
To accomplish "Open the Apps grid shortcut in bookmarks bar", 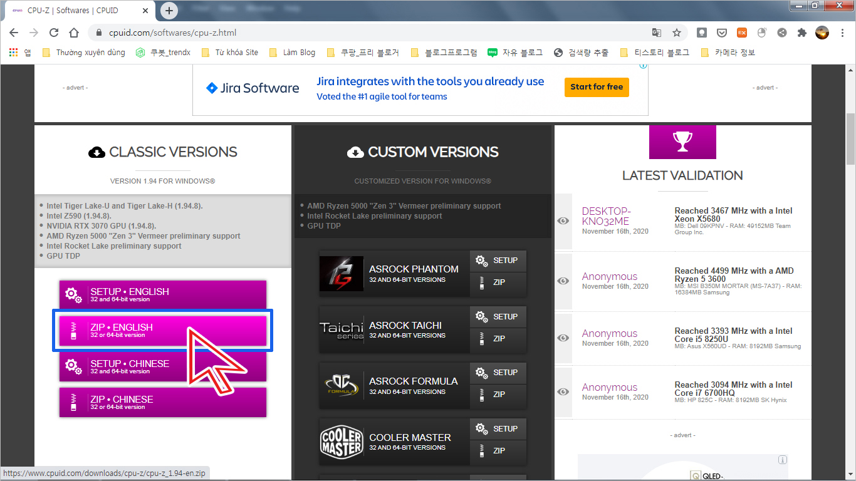I will 20,53.
